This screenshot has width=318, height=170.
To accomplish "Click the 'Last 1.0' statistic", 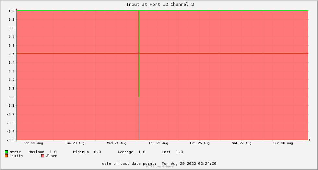I will pyautogui.click(x=172, y=152).
